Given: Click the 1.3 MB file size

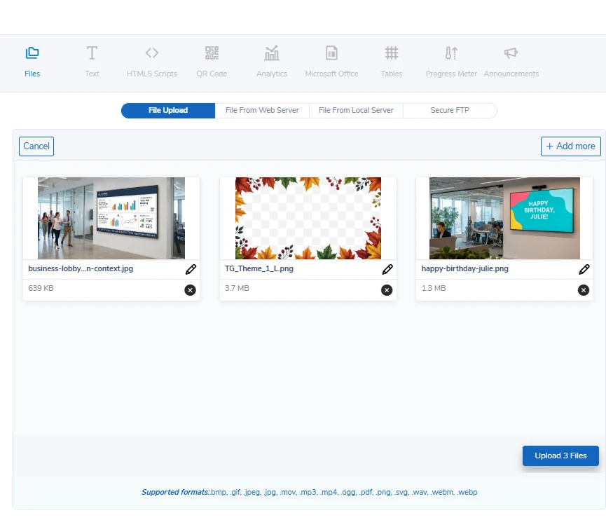Looking at the screenshot, I should [x=434, y=288].
